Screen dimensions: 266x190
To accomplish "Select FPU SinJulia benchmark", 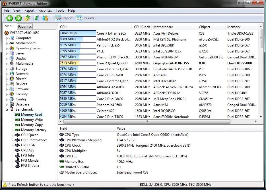I will click(x=30, y=166).
